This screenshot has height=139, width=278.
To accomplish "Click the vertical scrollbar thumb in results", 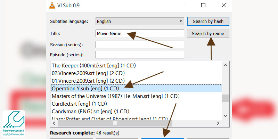I will 225,98.
